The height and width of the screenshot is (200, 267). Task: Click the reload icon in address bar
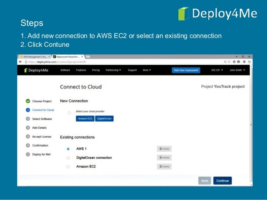[229, 62]
